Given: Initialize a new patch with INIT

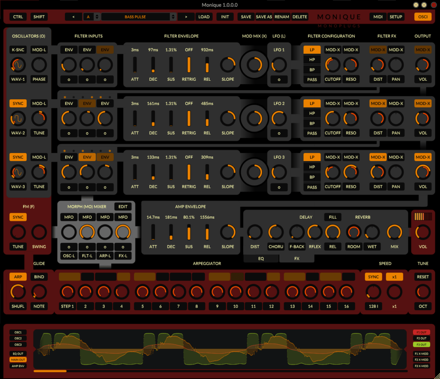Looking at the screenshot, I should [224, 16].
